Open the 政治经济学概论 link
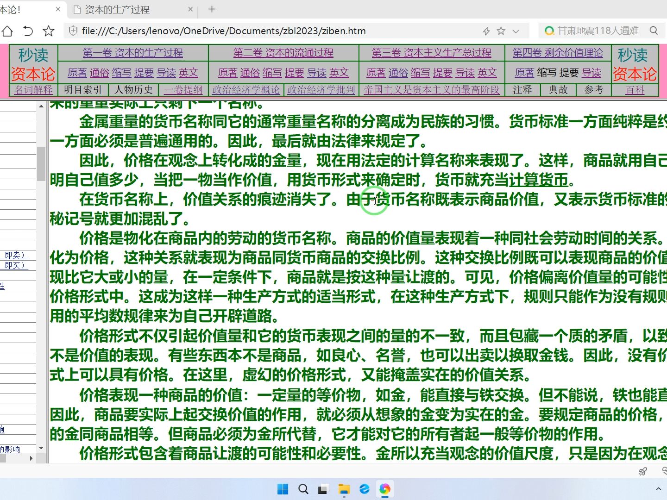Screen dimensions: 667x500 [x=246, y=90]
